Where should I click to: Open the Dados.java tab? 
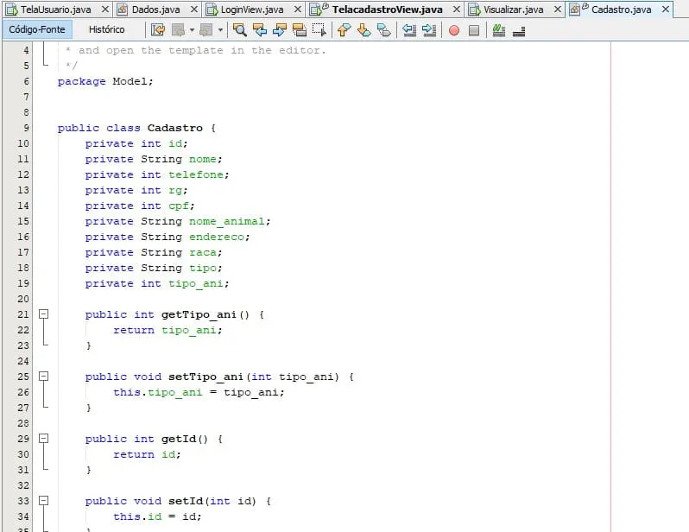(x=156, y=9)
